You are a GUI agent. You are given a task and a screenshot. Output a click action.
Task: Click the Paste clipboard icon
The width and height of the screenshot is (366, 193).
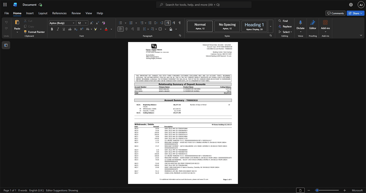point(17,22)
